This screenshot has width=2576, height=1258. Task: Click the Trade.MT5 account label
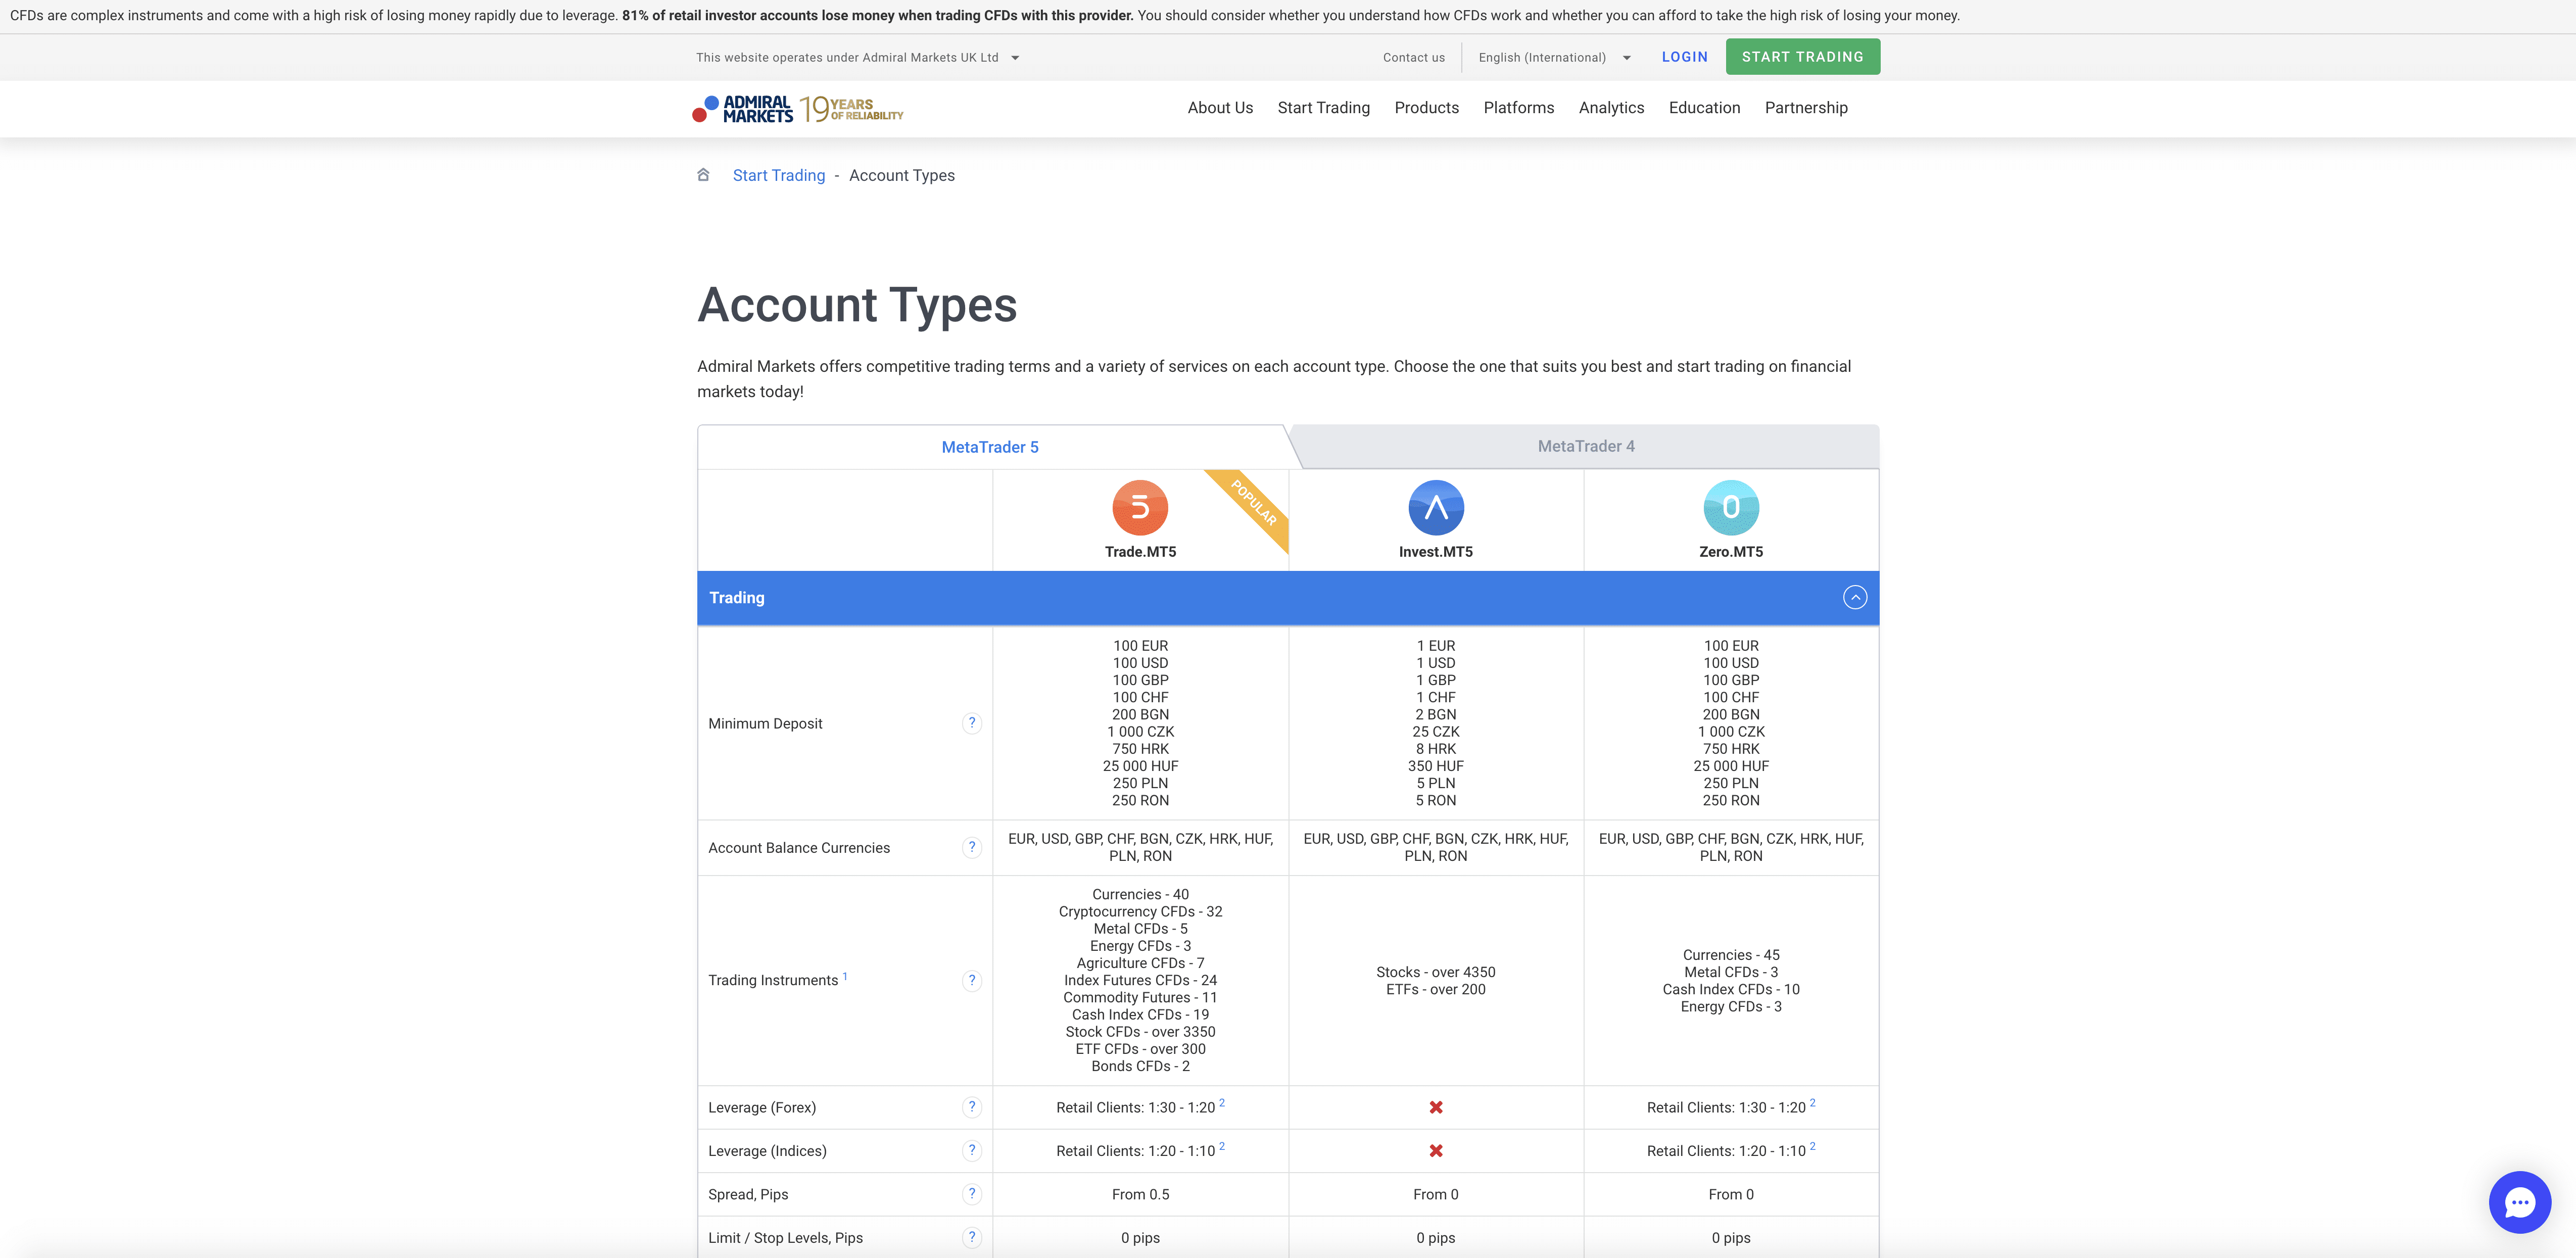click(1140, 552)
